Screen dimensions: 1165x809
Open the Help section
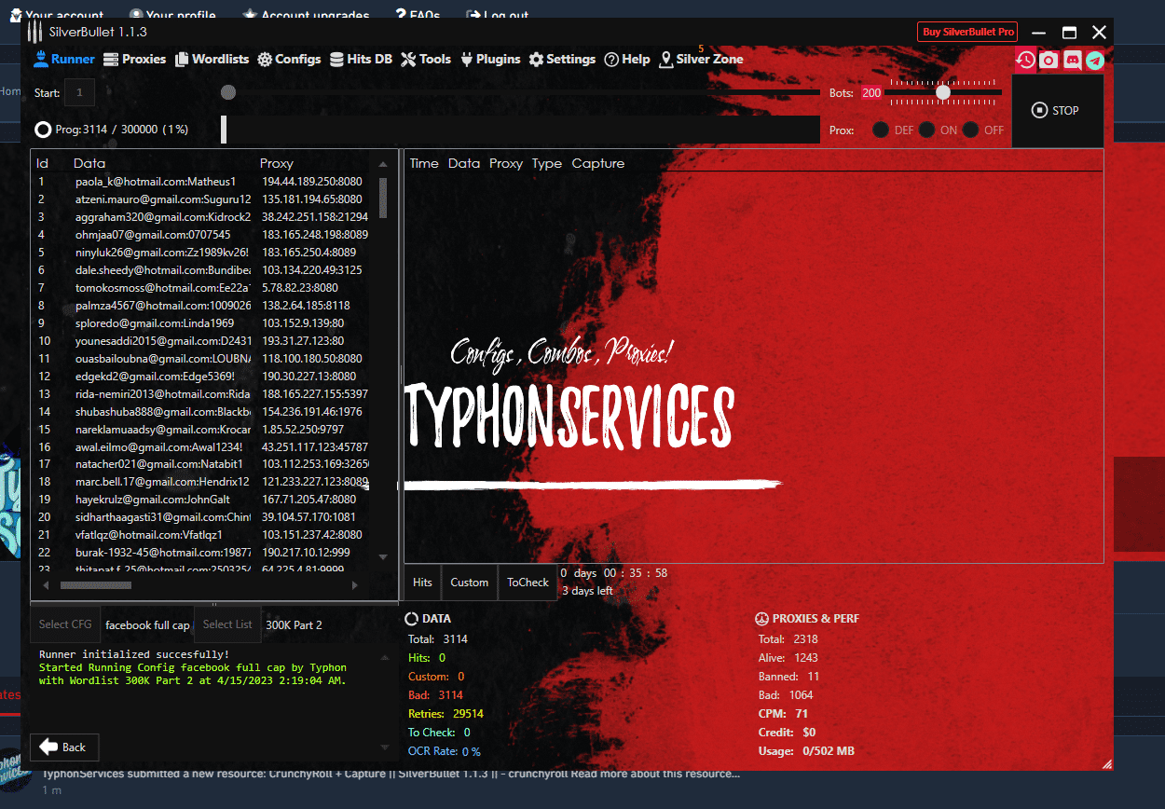pos(627,59)
